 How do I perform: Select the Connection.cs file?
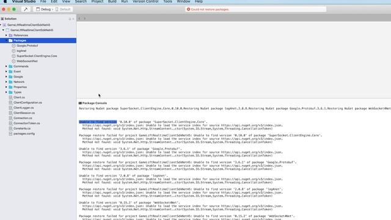tap(23, 118)
